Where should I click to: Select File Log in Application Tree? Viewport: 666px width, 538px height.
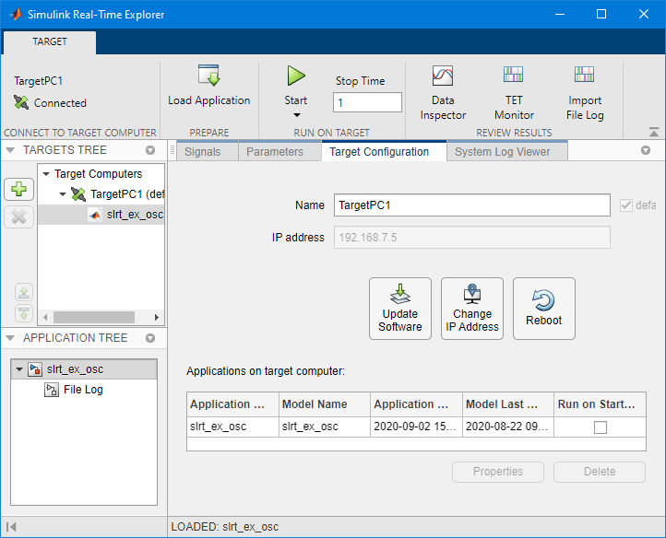[83, 390]
